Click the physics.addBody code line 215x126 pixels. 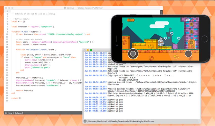pyautogui.click(x=48, y=80)
